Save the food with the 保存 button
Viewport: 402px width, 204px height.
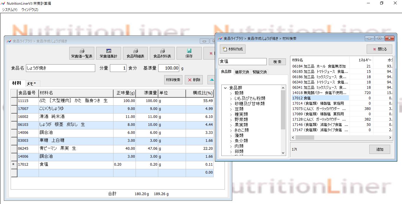(x=189, y=53)
